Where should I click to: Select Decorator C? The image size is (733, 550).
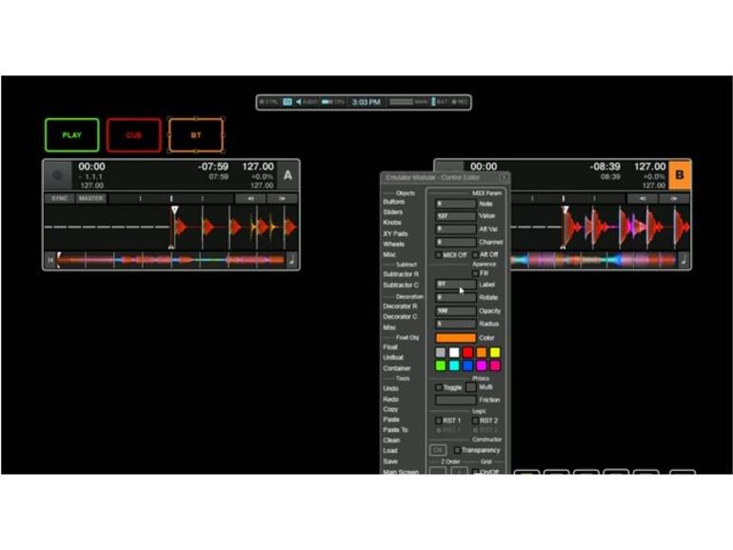(x=400, y=317)
